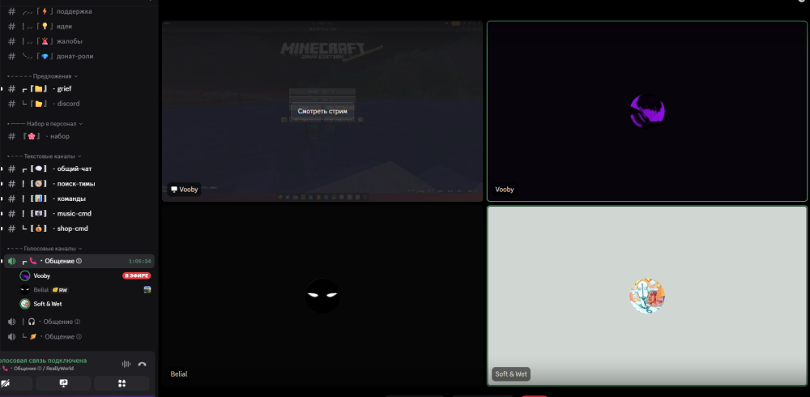Click hash icon of the жалобы channel
Viewport: 810px width, 397px height.
click(12, 41)
